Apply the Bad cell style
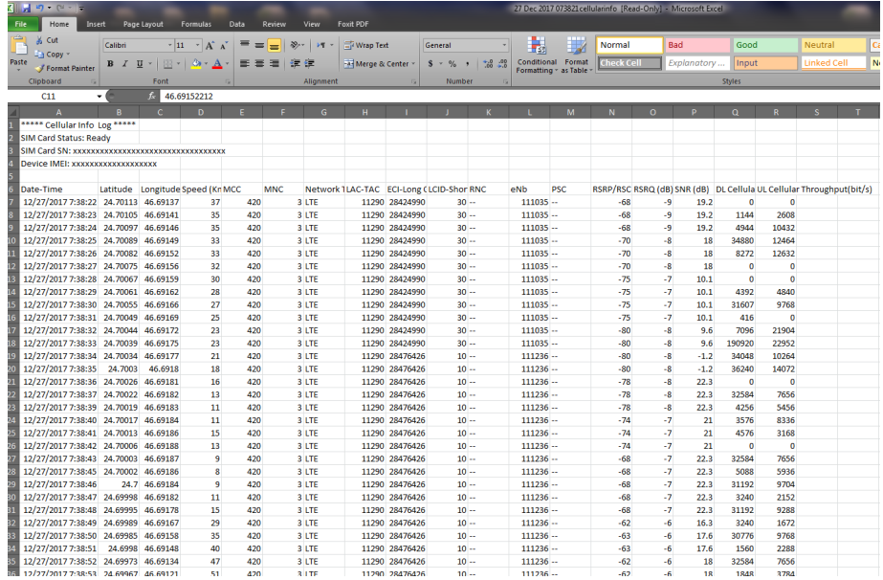This screenshot has width=883, height=580. (x=697, y=45)
